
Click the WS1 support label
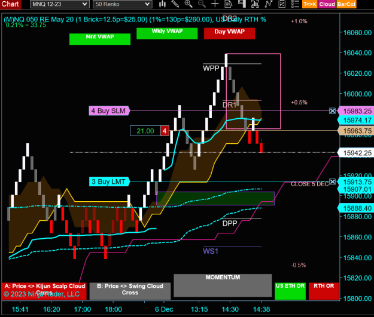211,251
